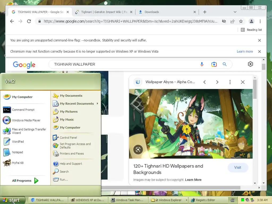Close the Tighnari wiki tab
The width and height of the screenshot is (272, 204).
pyautogui.click(x=131, y=12)
